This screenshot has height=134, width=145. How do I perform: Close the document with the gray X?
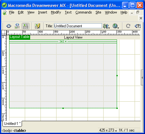[x=141, y=18]
